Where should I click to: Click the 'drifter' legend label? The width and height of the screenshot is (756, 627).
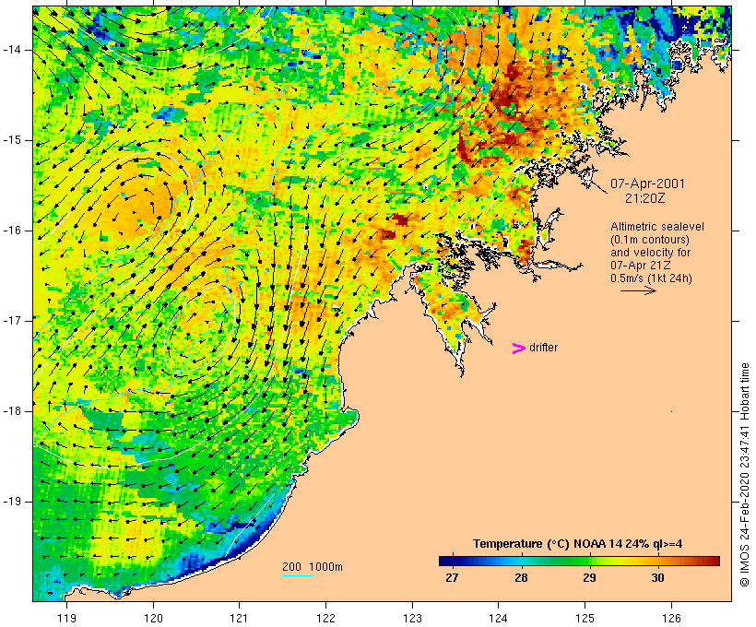[543, 348]
